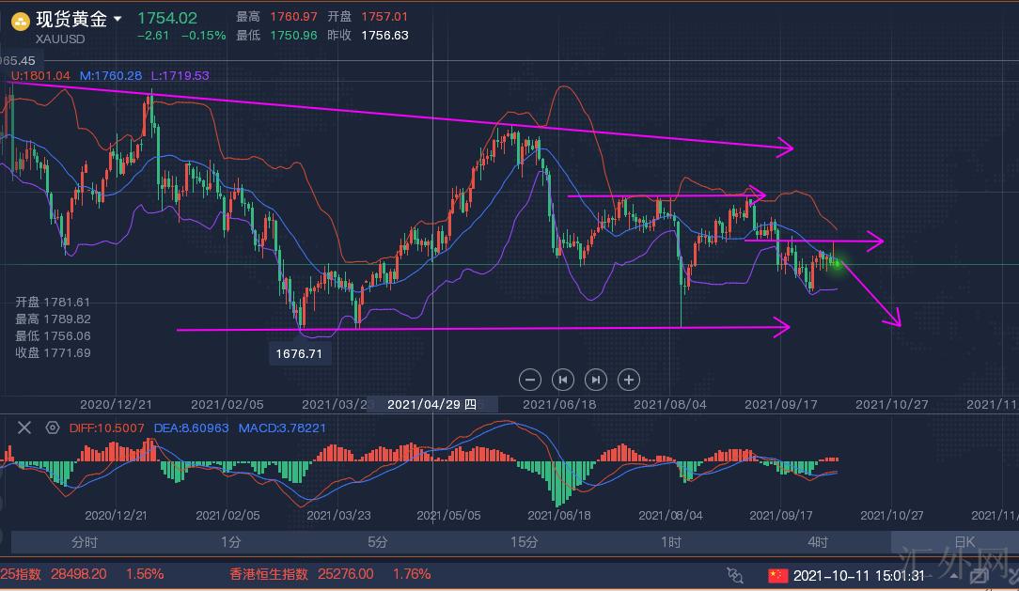The height and width of the screenshot is (591, 1019).
Task: Switch to the 4时 timeframe
Action: click(x=818, y=542)
